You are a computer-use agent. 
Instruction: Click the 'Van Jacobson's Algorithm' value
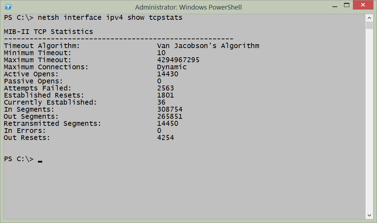208,46
